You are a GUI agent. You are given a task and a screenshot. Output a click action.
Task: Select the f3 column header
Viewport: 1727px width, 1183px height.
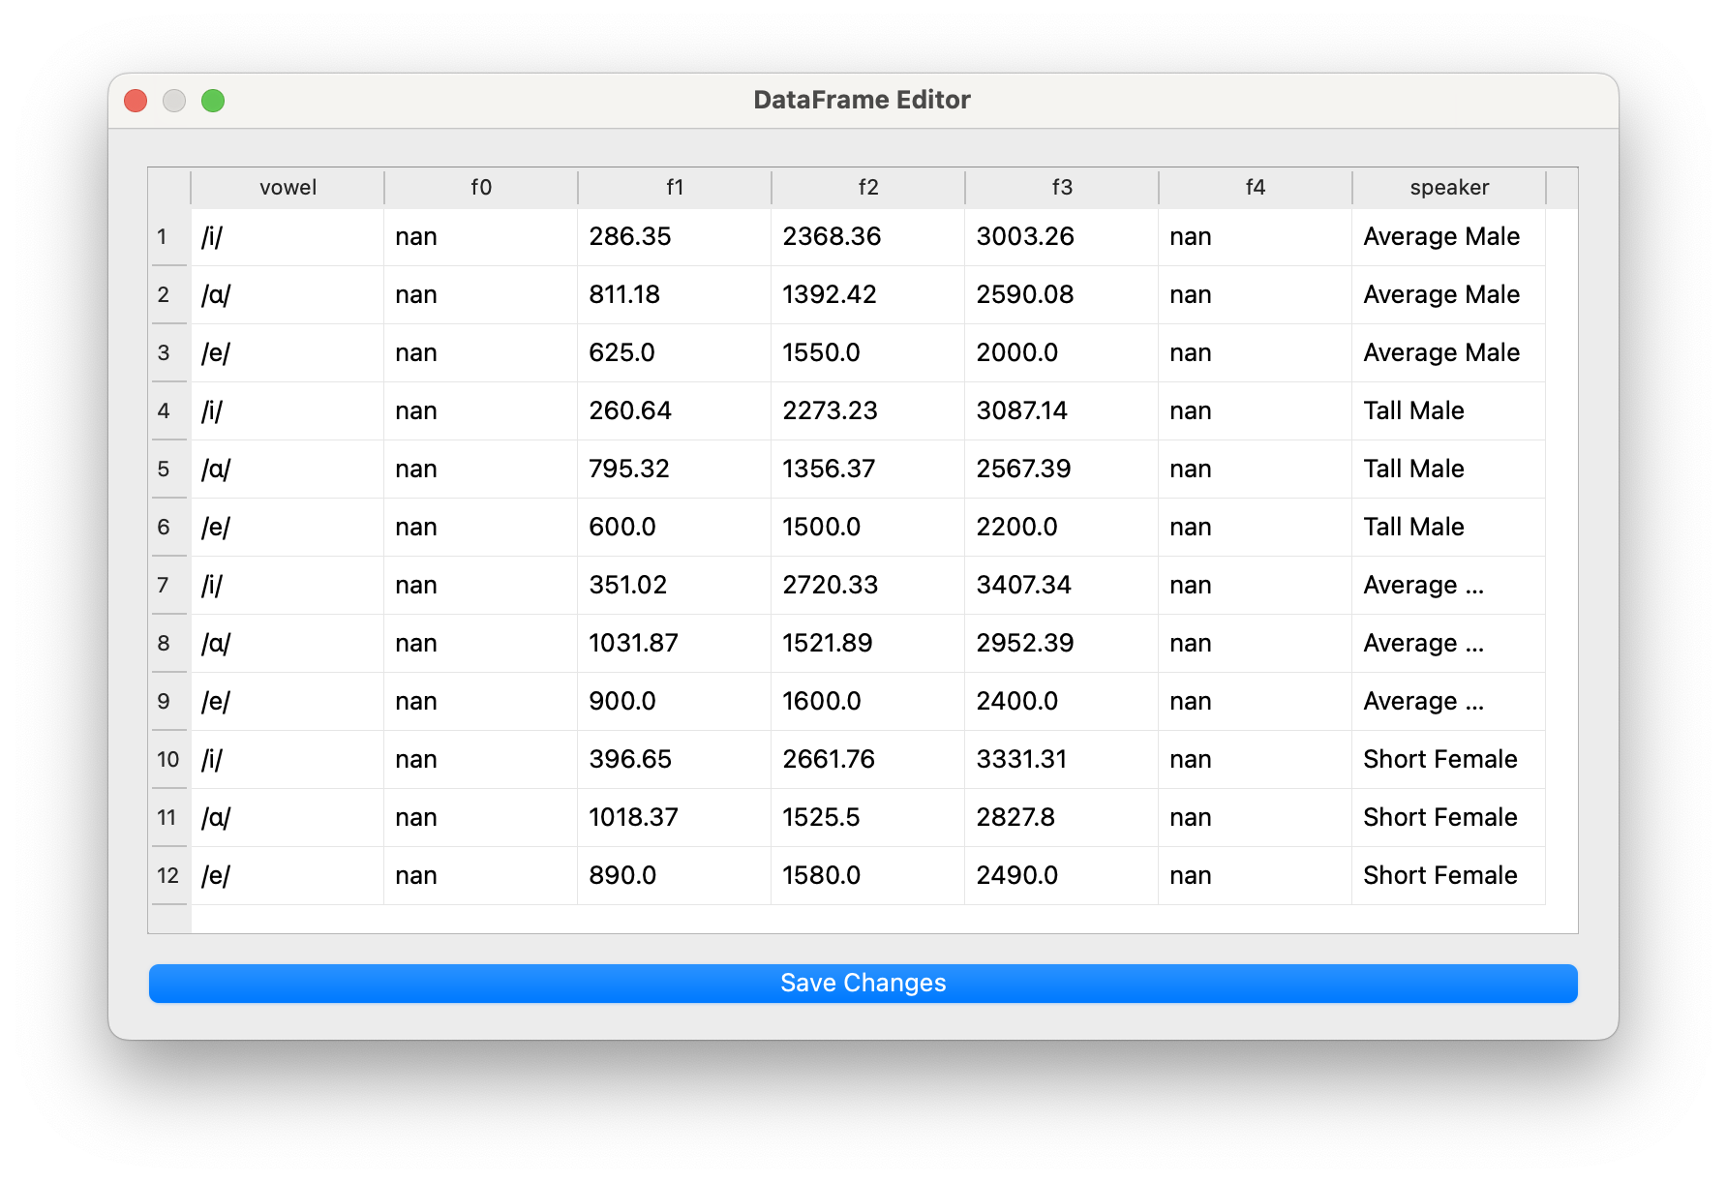[1062, 188]
